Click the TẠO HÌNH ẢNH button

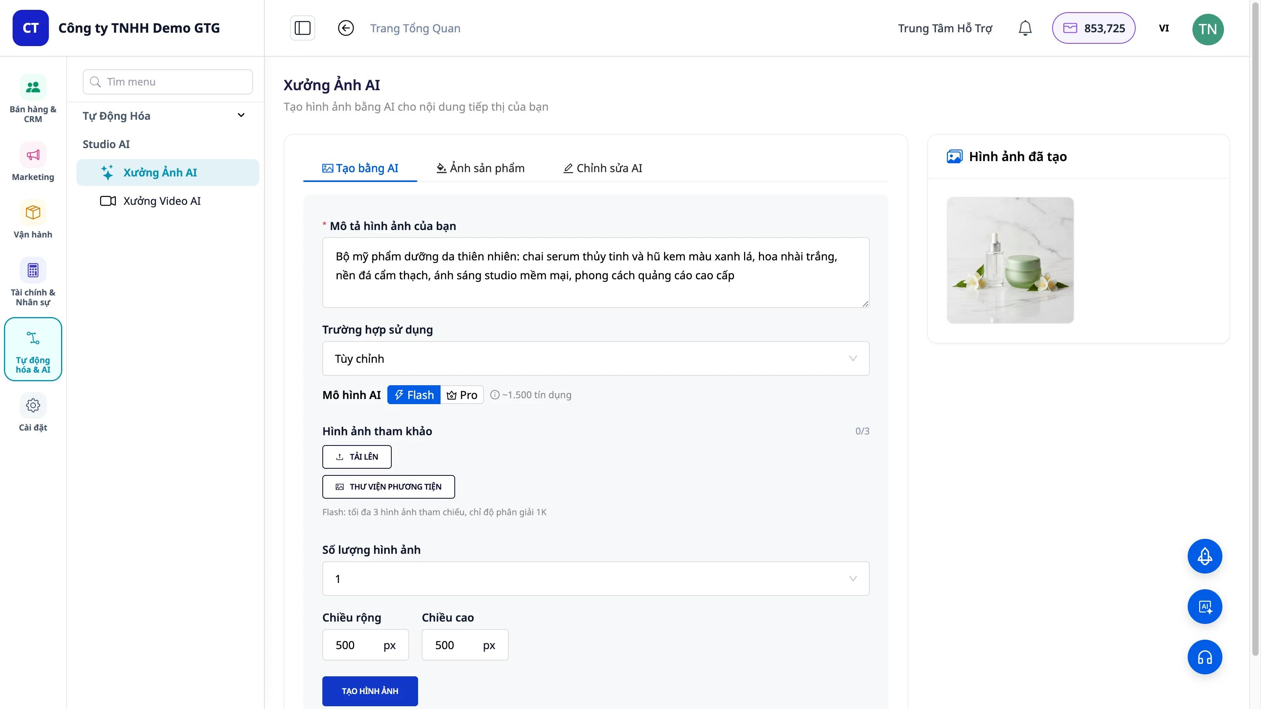point(370,691)
